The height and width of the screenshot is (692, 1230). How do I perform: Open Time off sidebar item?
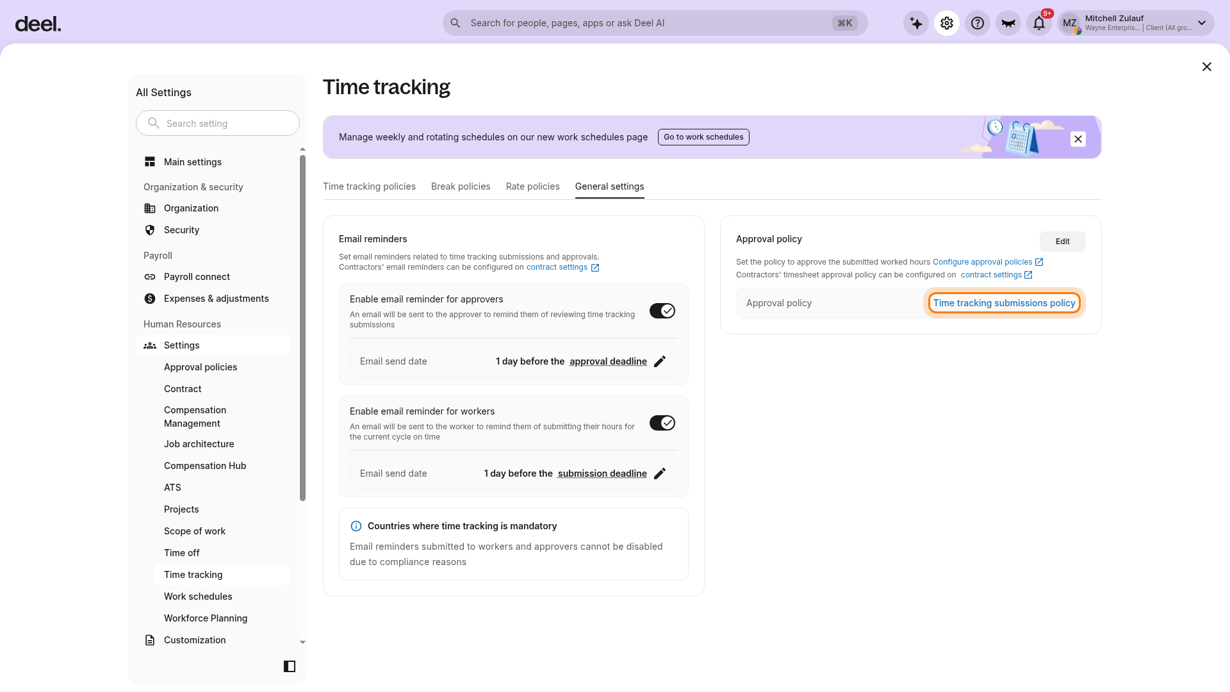click(x=222, y=553)
